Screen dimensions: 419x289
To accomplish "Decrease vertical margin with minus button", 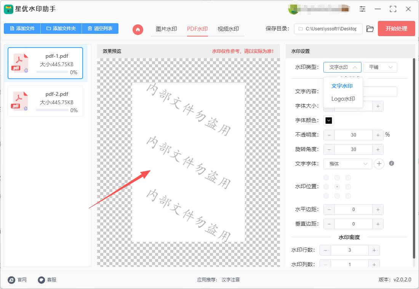I will point(329,224).
